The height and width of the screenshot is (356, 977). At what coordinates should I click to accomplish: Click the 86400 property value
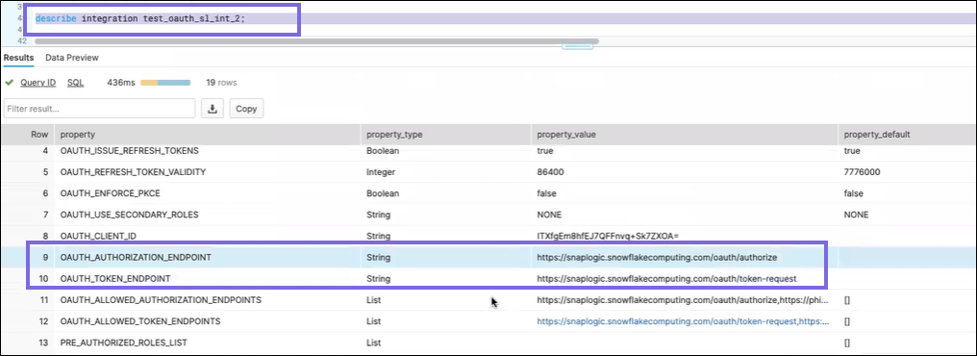[549, 172]
